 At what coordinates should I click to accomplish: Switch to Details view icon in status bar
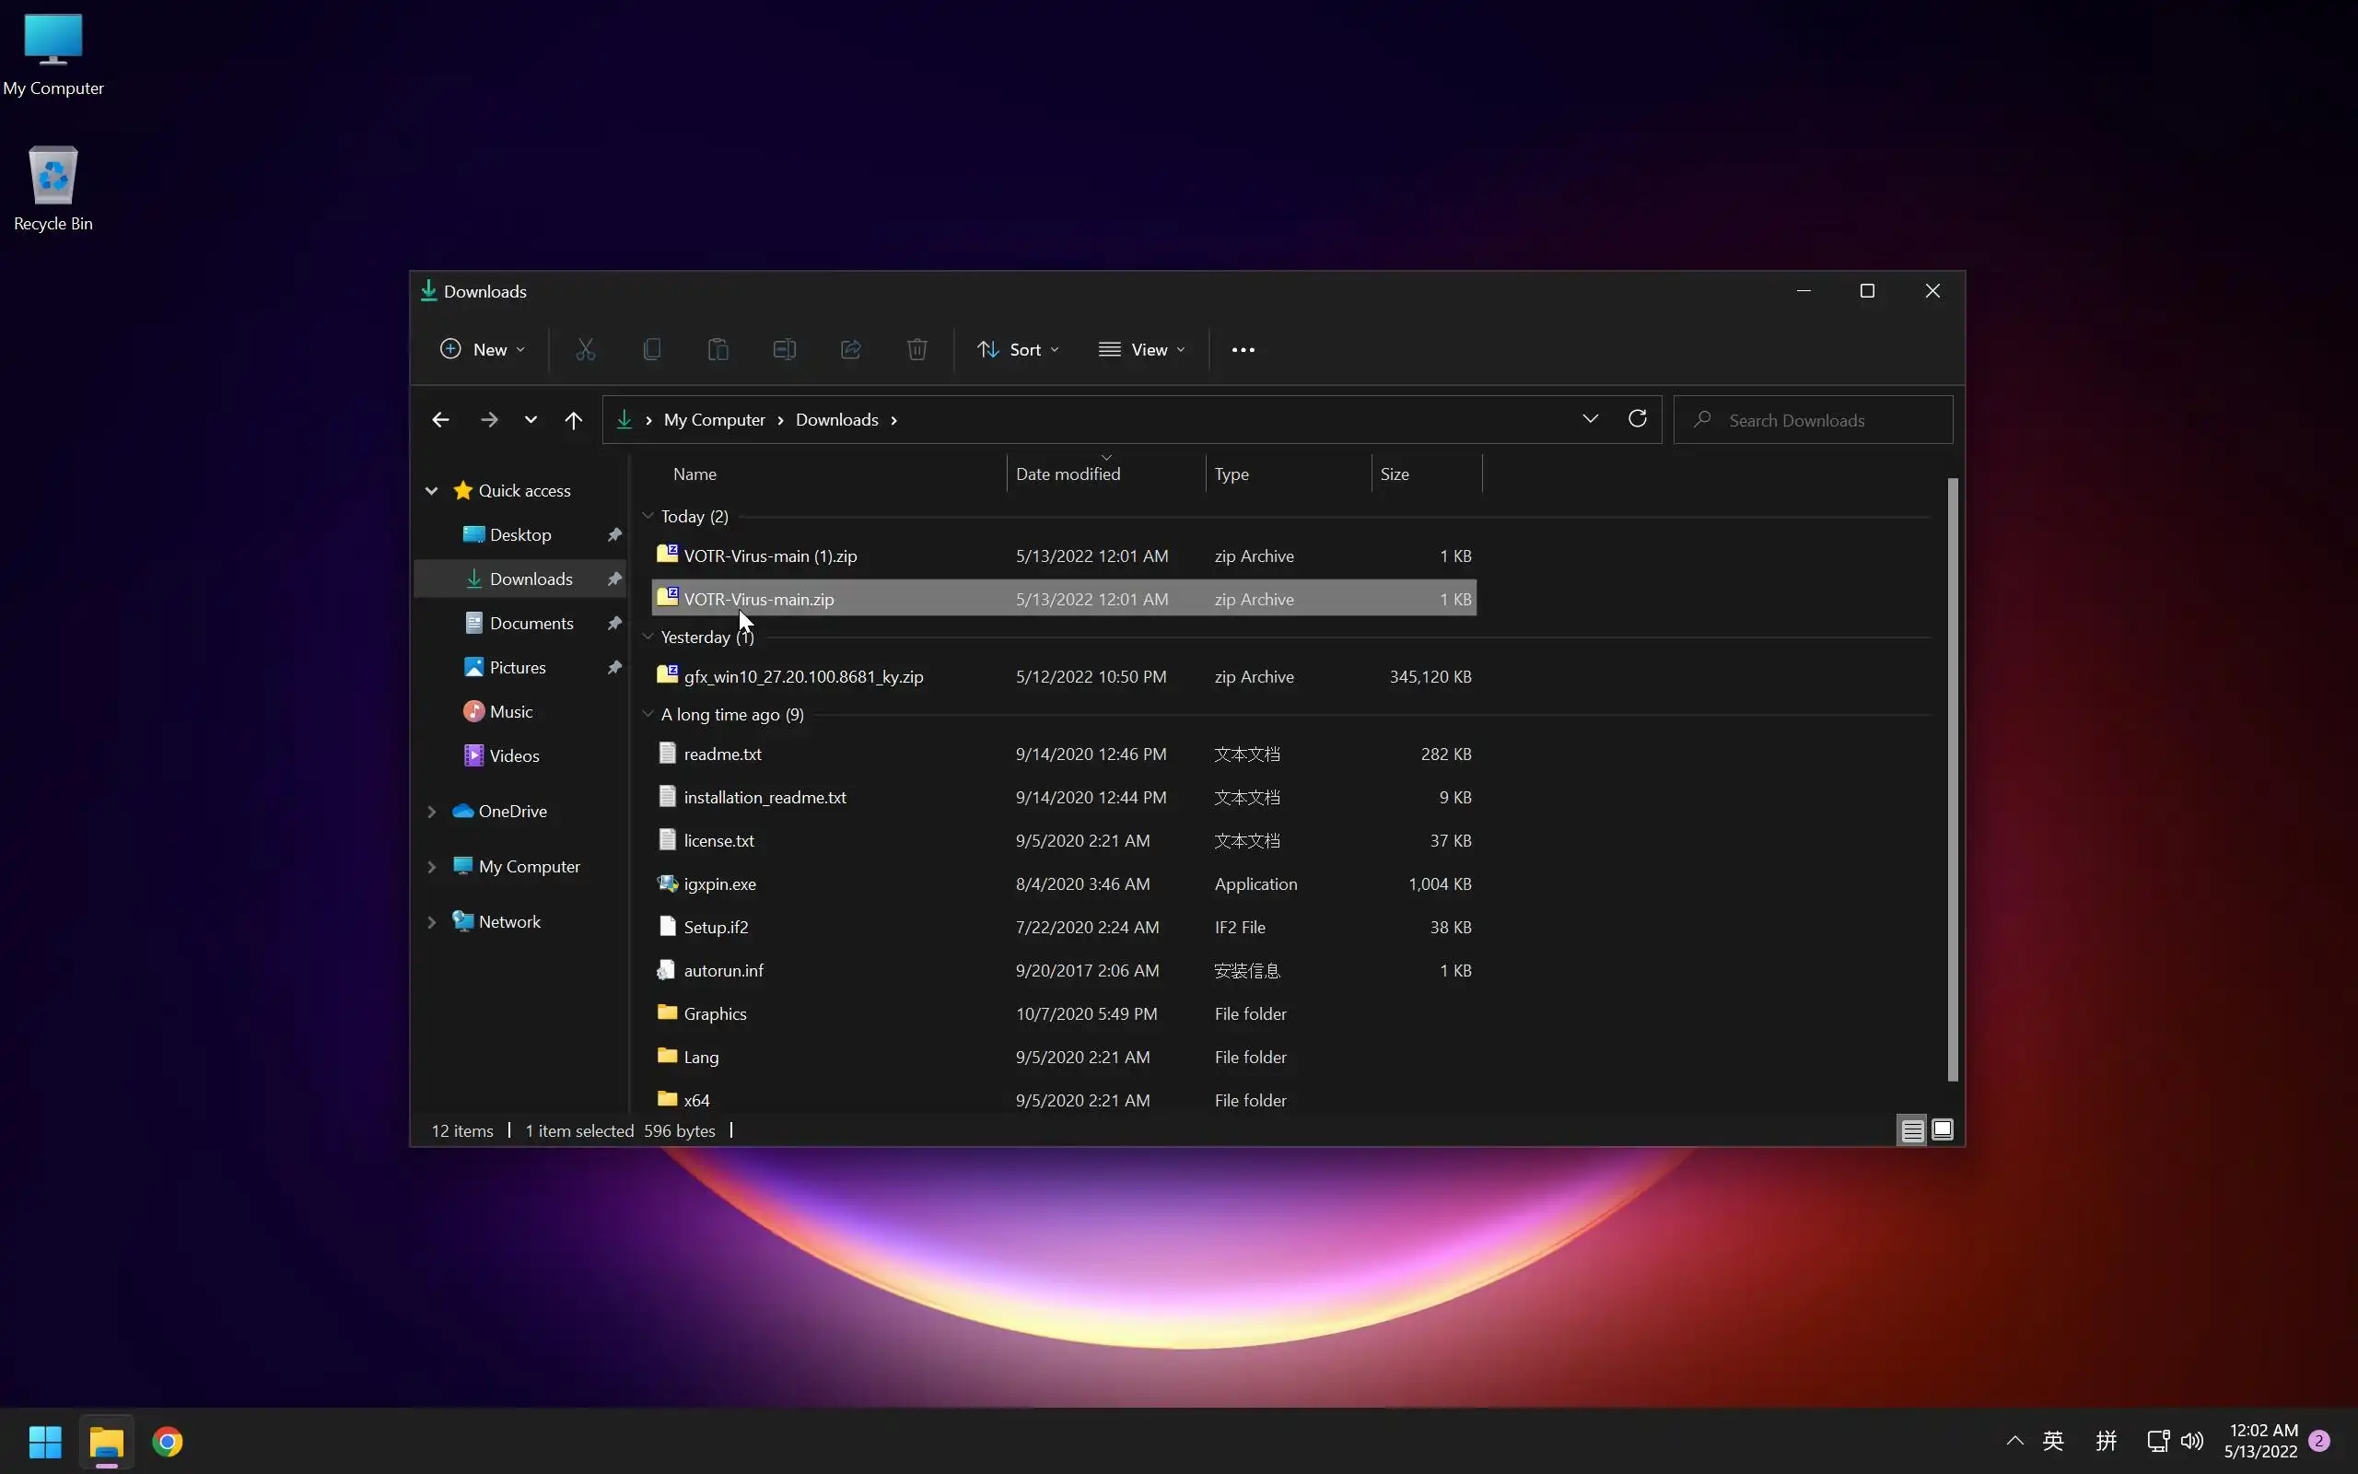click(x=1912, y=1129)
